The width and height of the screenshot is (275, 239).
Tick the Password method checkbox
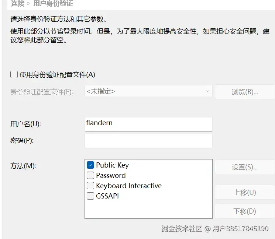90,176
